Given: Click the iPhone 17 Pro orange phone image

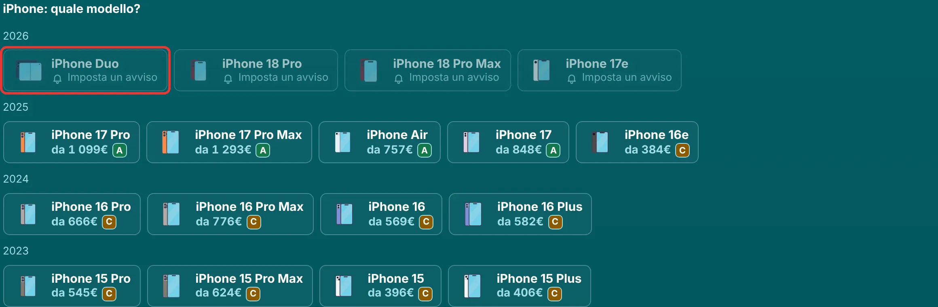Looking at the screenshot, I should [28, 142].
